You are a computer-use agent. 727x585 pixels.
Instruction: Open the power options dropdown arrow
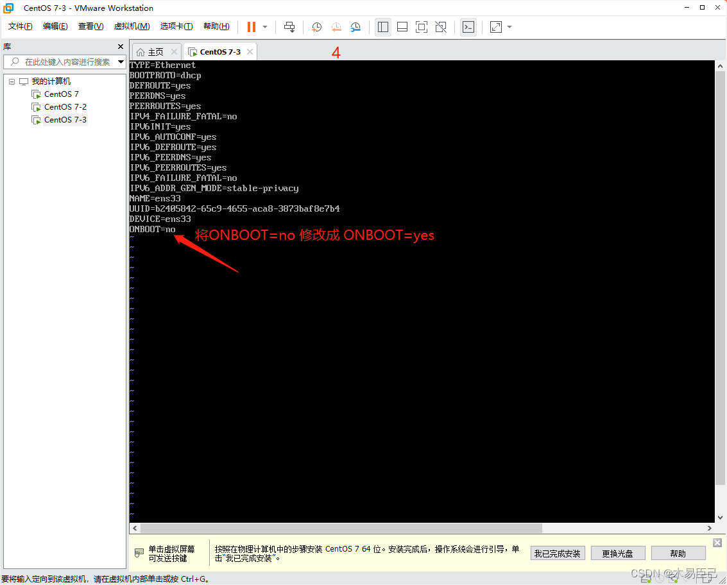point(265,27)
